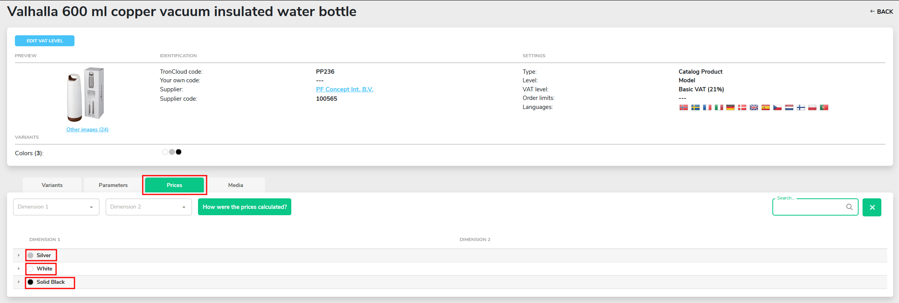Click the Norwegian flag language icon
This screenshot has height=303, width=899.
tap(683, 107)
